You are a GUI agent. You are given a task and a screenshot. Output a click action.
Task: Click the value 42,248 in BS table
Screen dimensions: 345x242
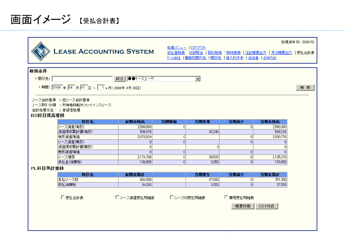[214, 132]
